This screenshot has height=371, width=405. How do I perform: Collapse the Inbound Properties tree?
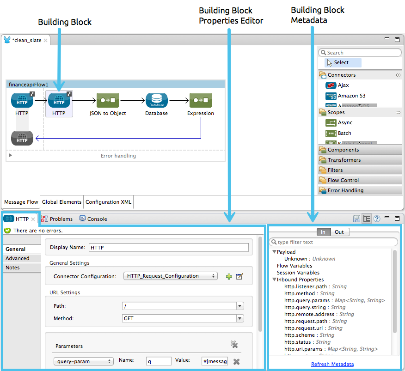coord(274,280)
